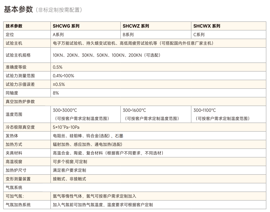Screen dimensions: 270x212
Task: Click the ±0.5% indication error value
Action: point(57,84)
